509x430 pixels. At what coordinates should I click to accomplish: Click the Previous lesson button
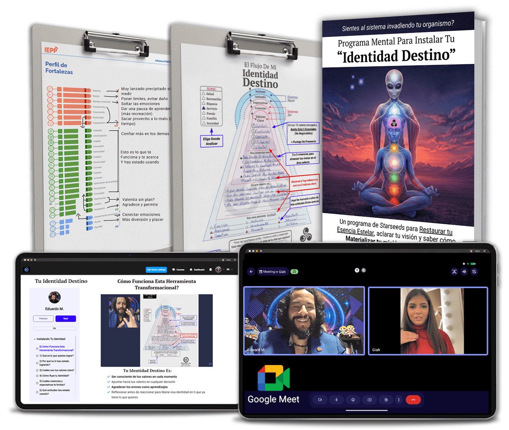coord(43,319)
